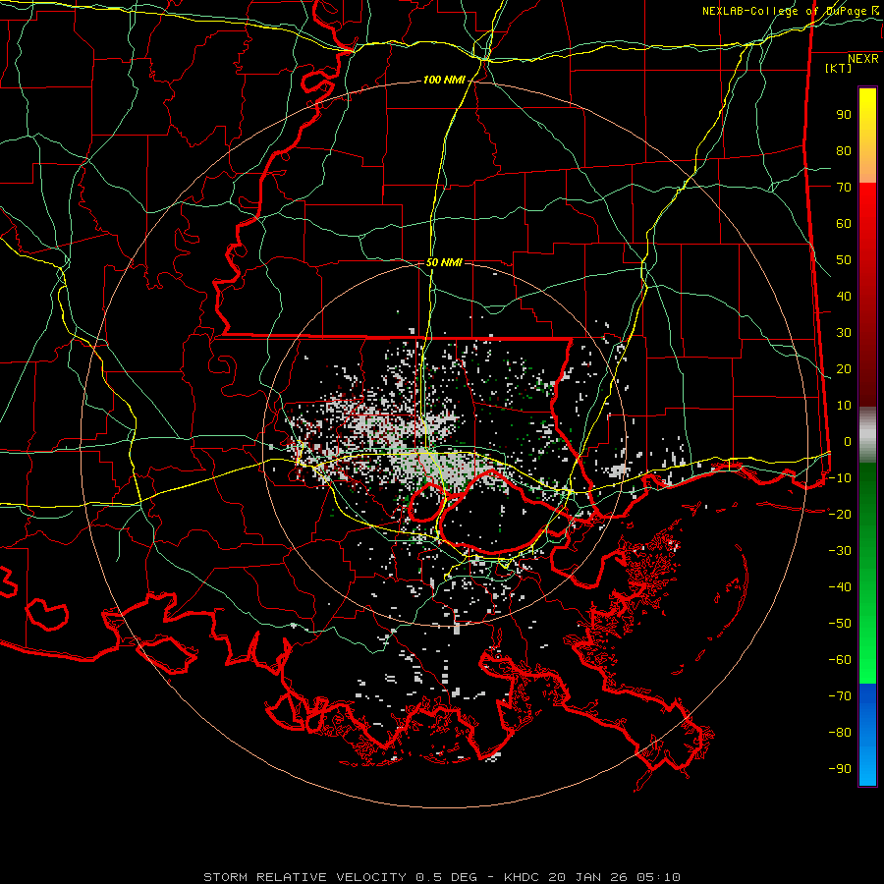
Task: Click the 0 value on the velocity scale
Action: 848,442
